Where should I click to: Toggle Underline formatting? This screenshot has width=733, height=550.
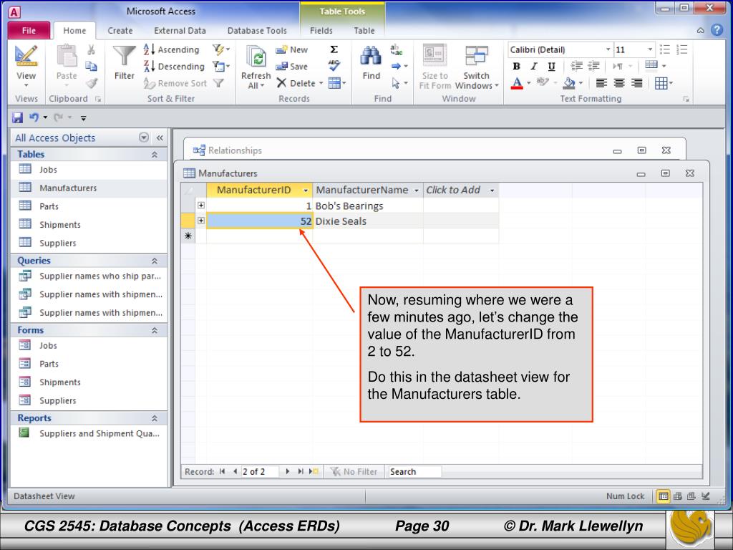pyautogui.click(x=552, y=67)
